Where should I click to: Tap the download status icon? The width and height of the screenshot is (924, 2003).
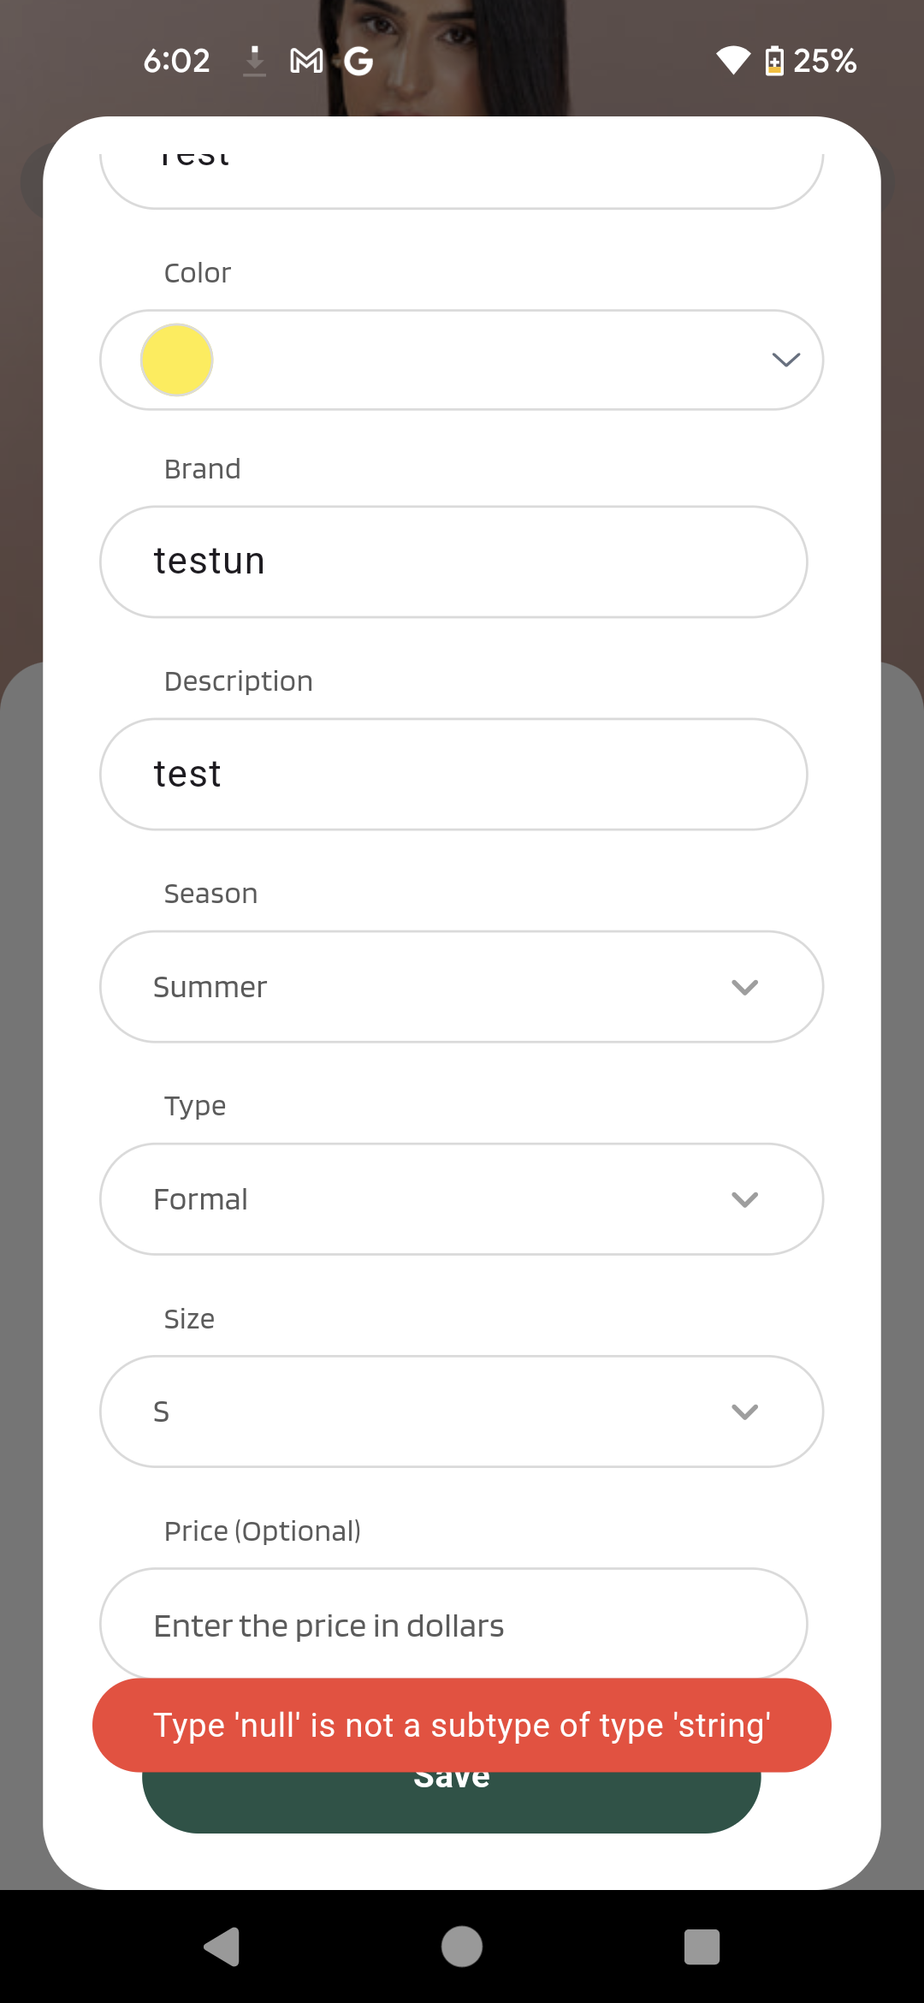[254, 61]
